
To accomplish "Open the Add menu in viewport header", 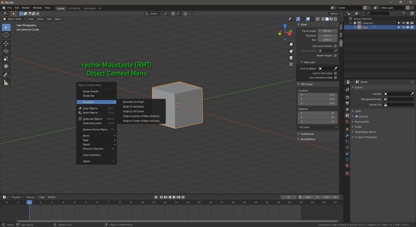I will (49, 19).
